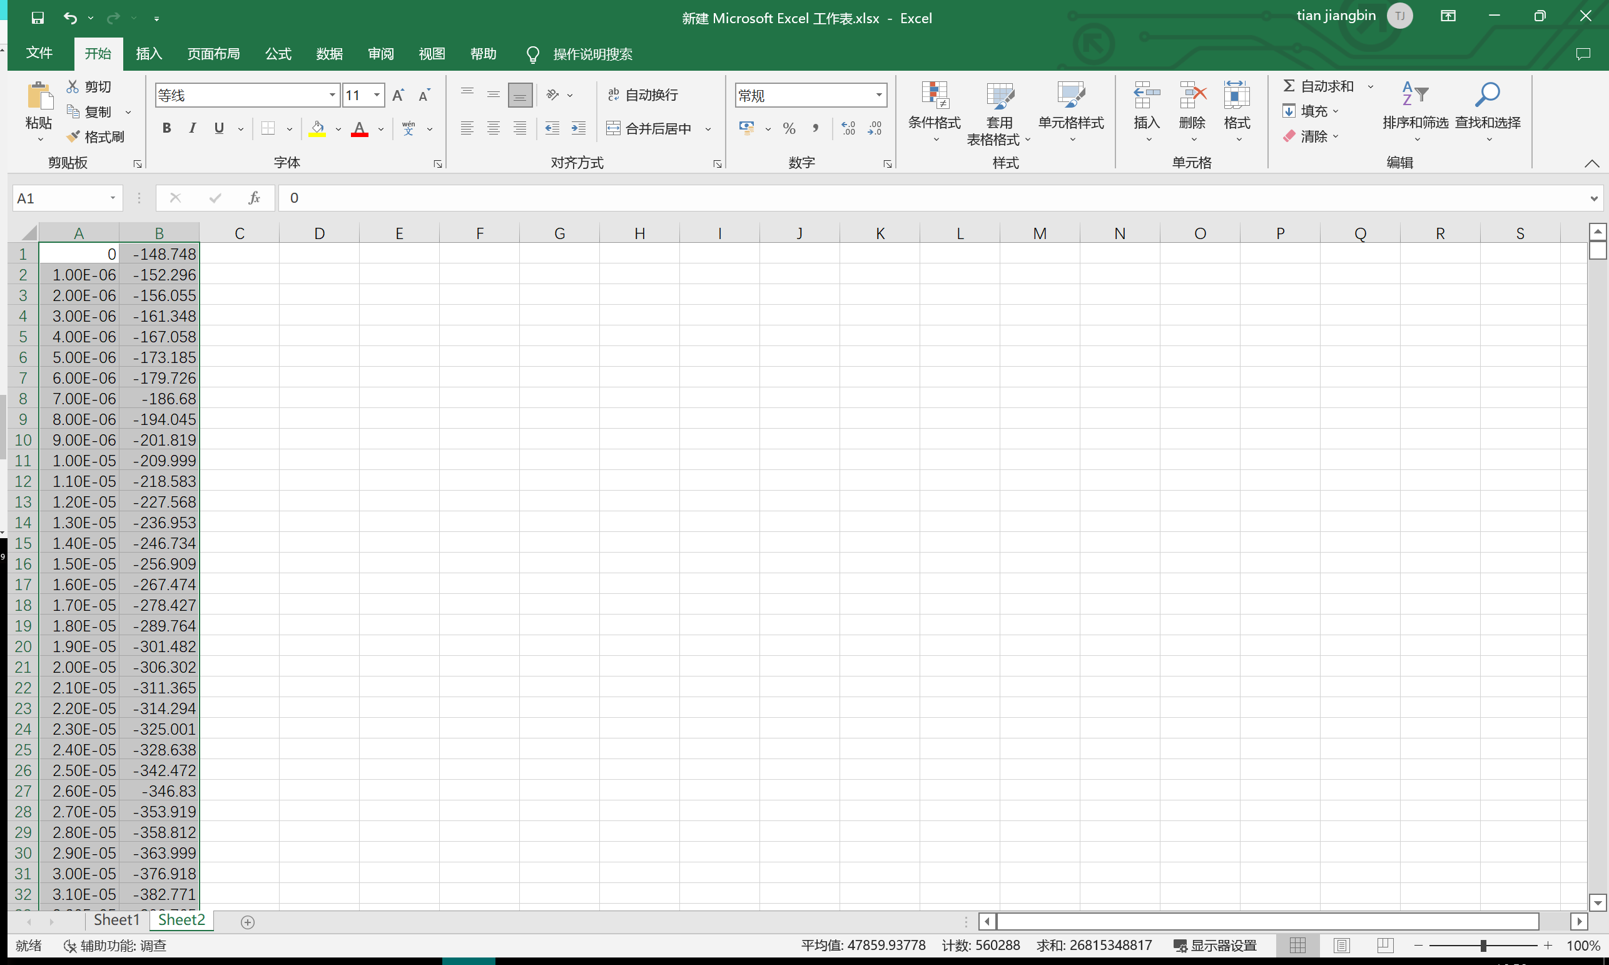This screenshot has width=1609, height=965.
Task: Toggle Wrap Text (自动换行)
Action: pos(642,95)
